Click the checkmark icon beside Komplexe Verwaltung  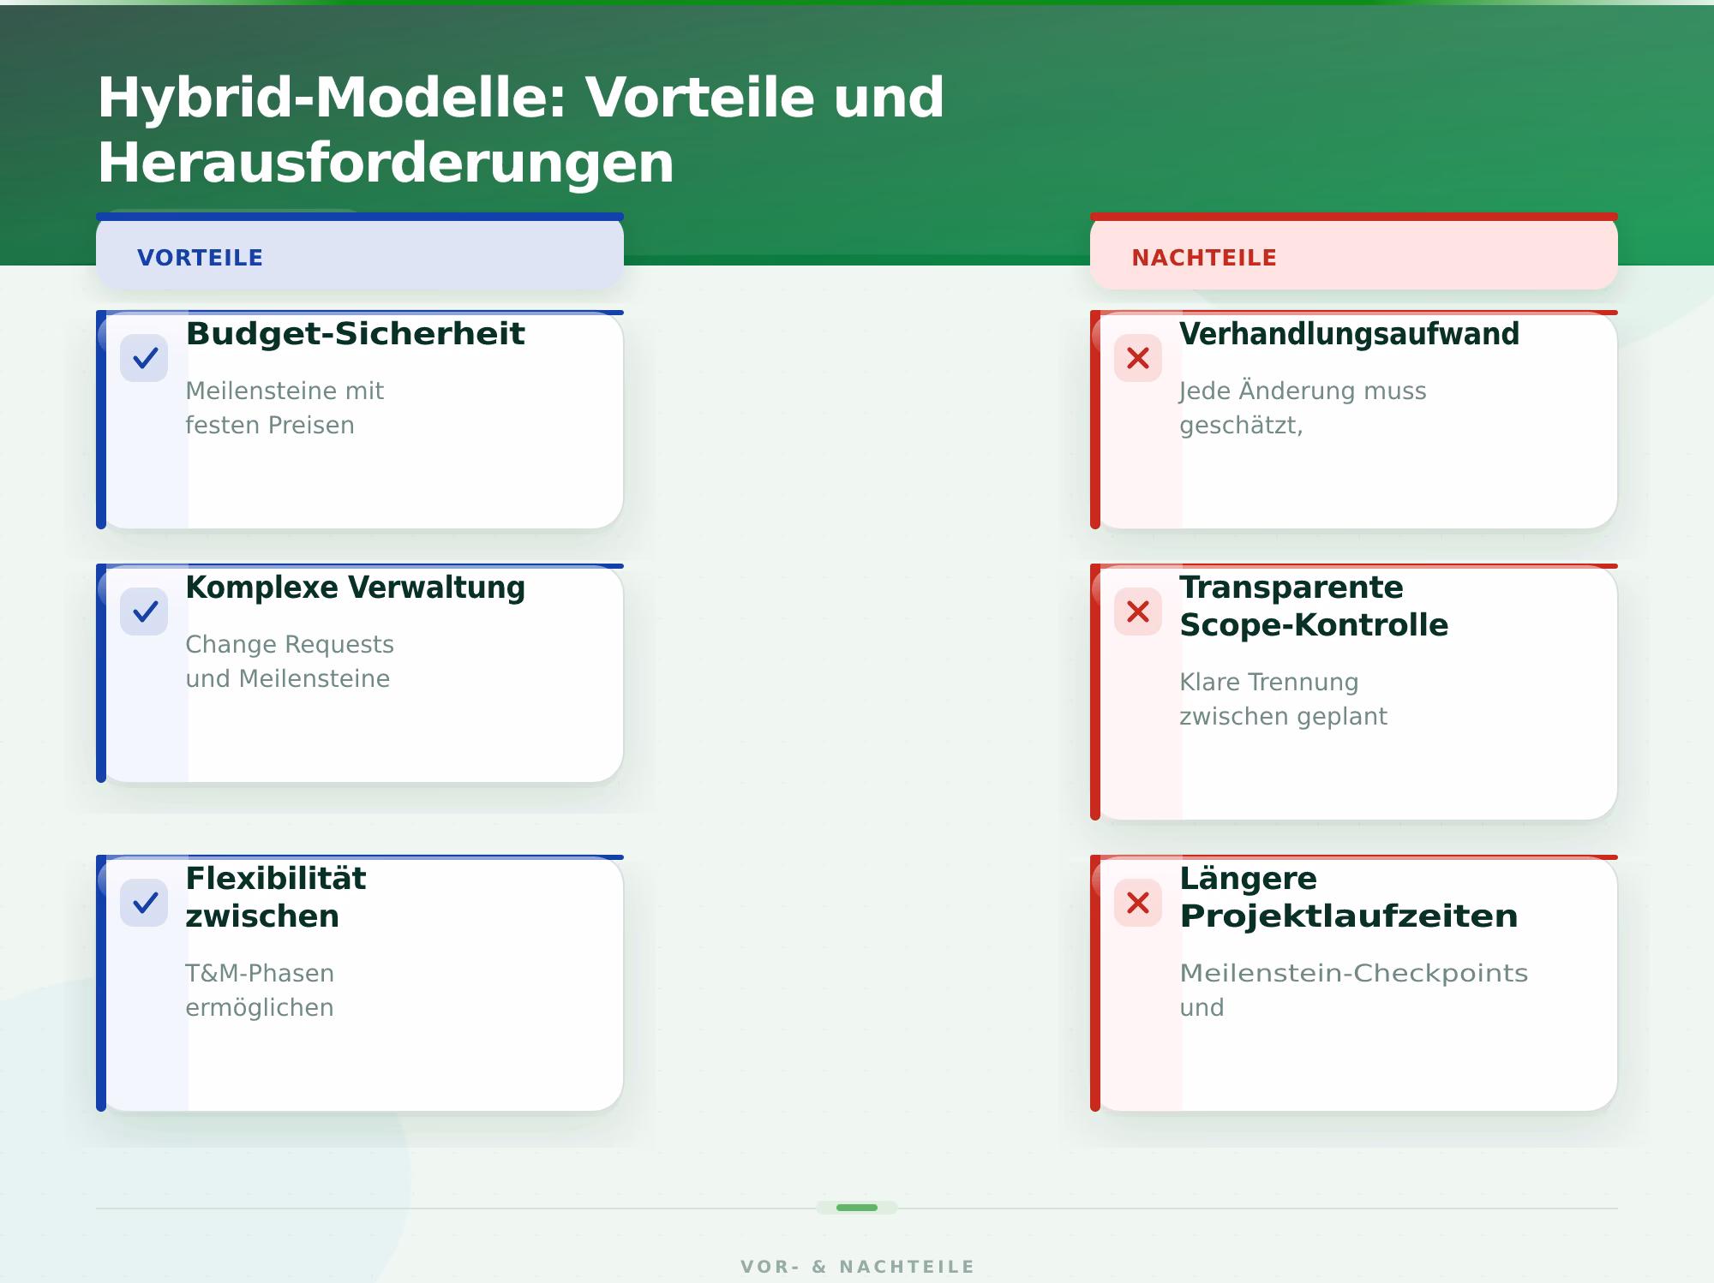(x=144, y=612)
